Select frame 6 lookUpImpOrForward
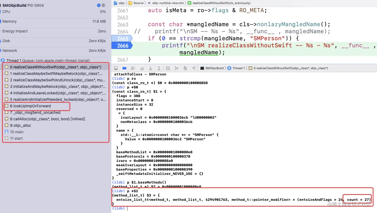377x213 pixels. pyautogui.click(x=56, y=106)
